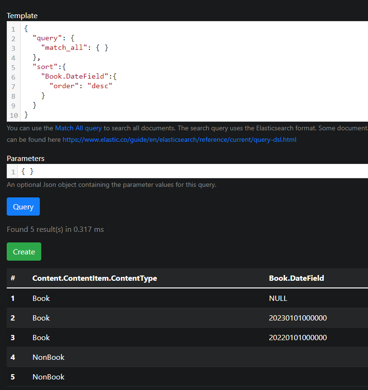Click the # column header

(13, 278)
